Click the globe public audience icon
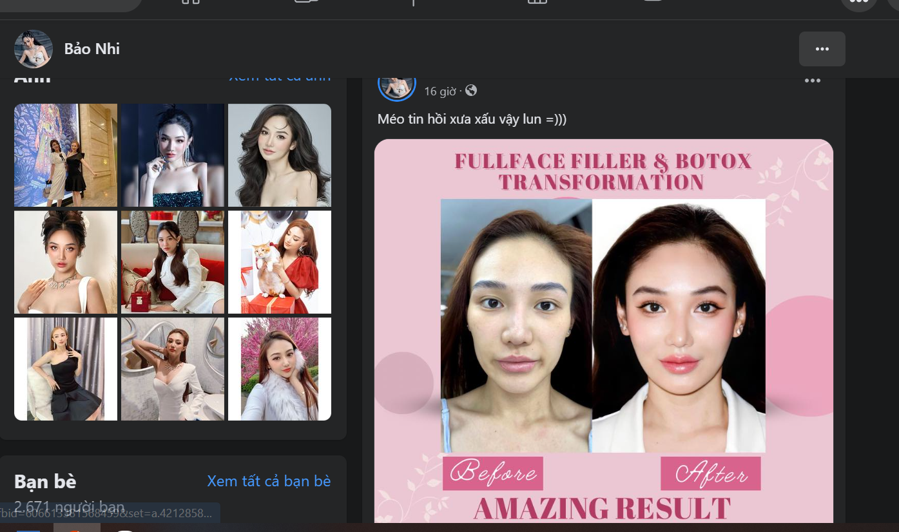This screenshot has height=532, width=899. (471, 91)
